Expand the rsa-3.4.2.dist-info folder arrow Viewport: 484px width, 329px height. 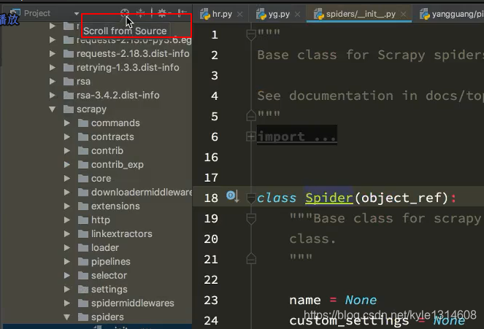point(53,96)
